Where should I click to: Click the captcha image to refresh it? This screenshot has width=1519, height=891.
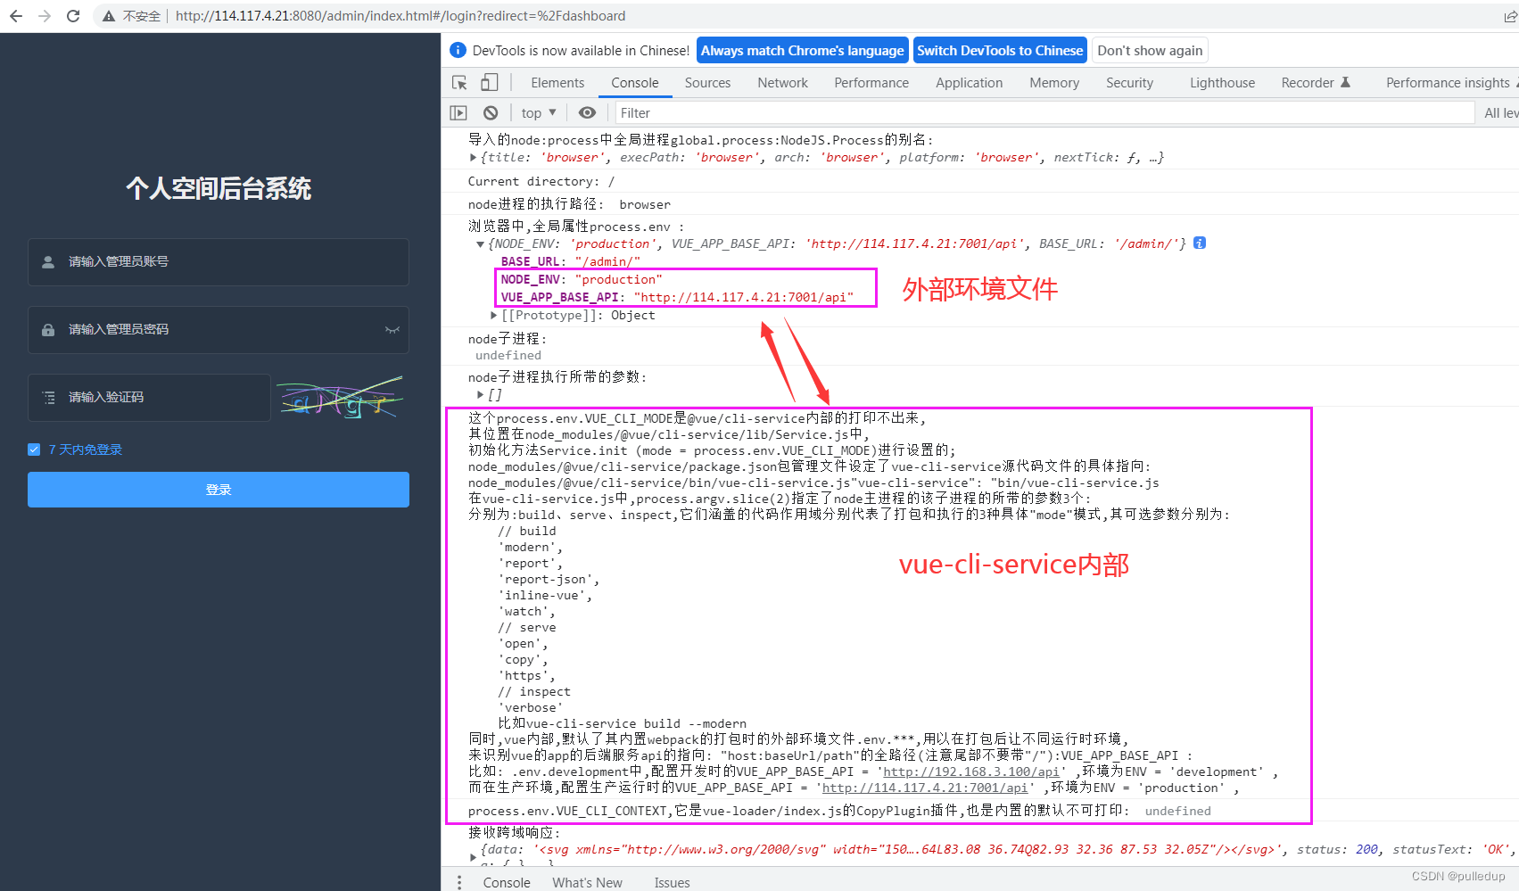[x=340, y=398]
